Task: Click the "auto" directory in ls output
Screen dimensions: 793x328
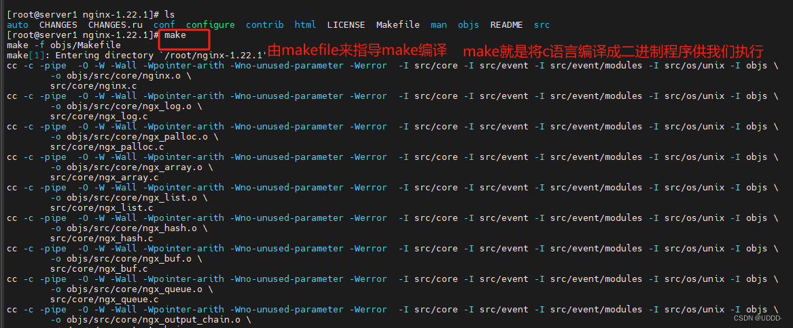Action: click(18, 24)
